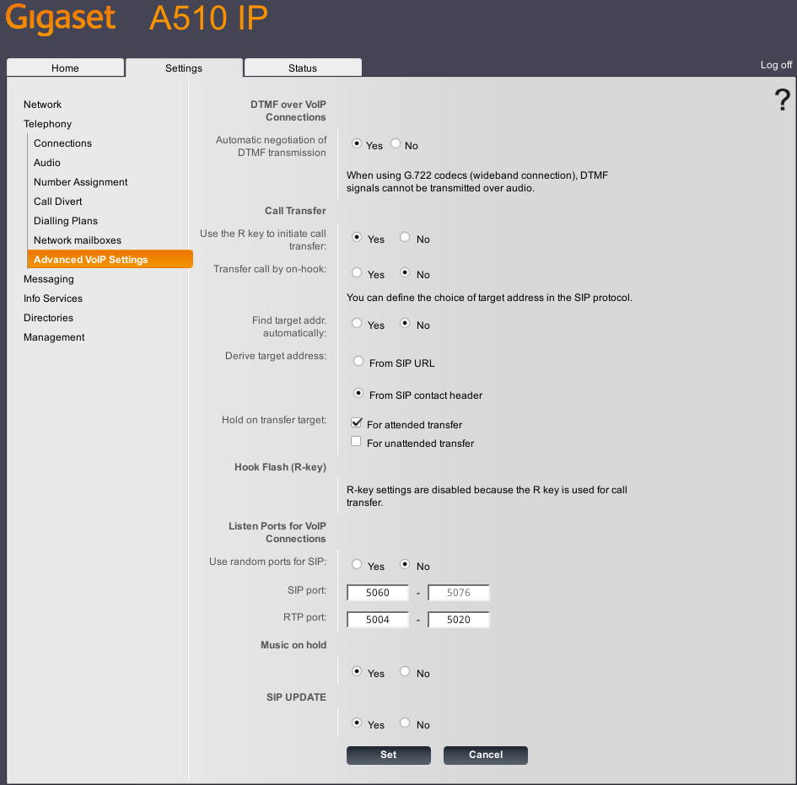Click the Gigaset A510 IP logo
Image resolution: width=797 pixels, height=785 pixels.
(137, 19)
